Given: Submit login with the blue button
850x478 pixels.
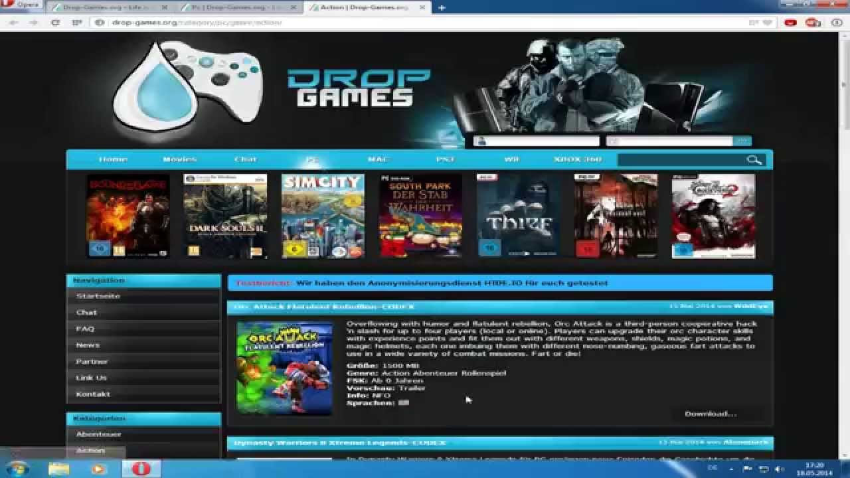Looking at the screenshot, I should 742,141.
